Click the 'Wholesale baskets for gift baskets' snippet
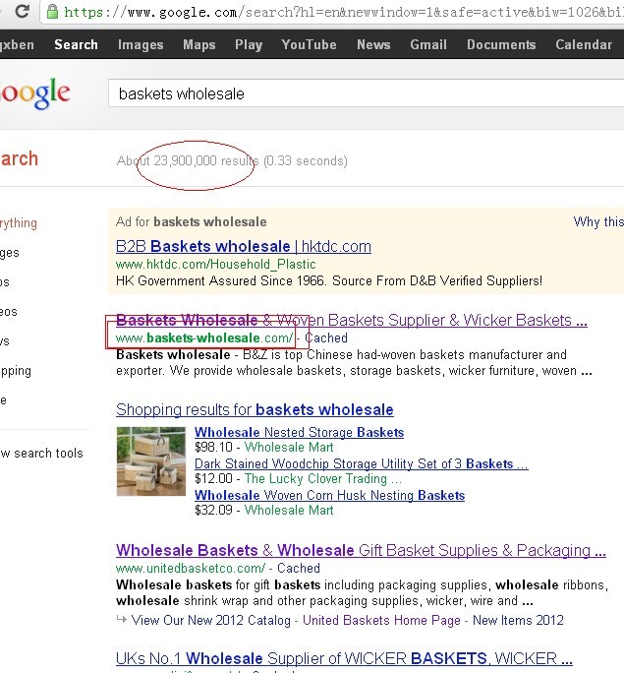624x673 pixels. (362, 592)
